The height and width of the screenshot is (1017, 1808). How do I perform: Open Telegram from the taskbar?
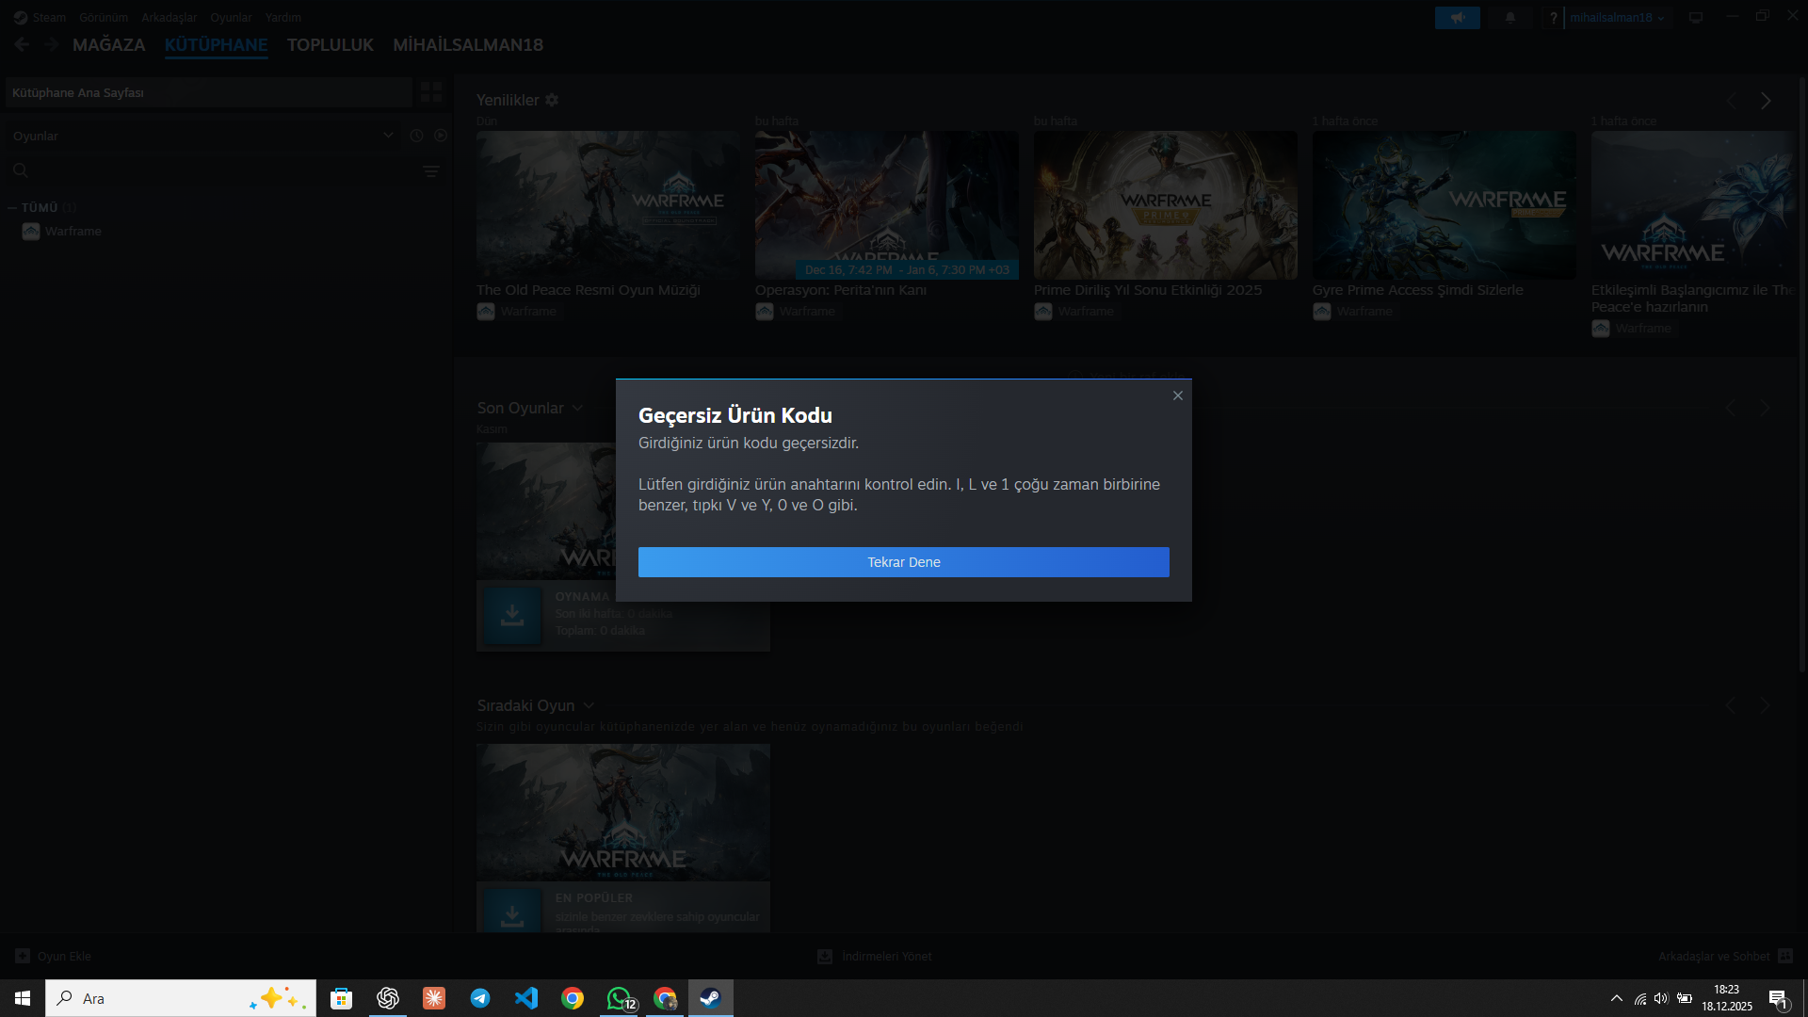point(480,998)
